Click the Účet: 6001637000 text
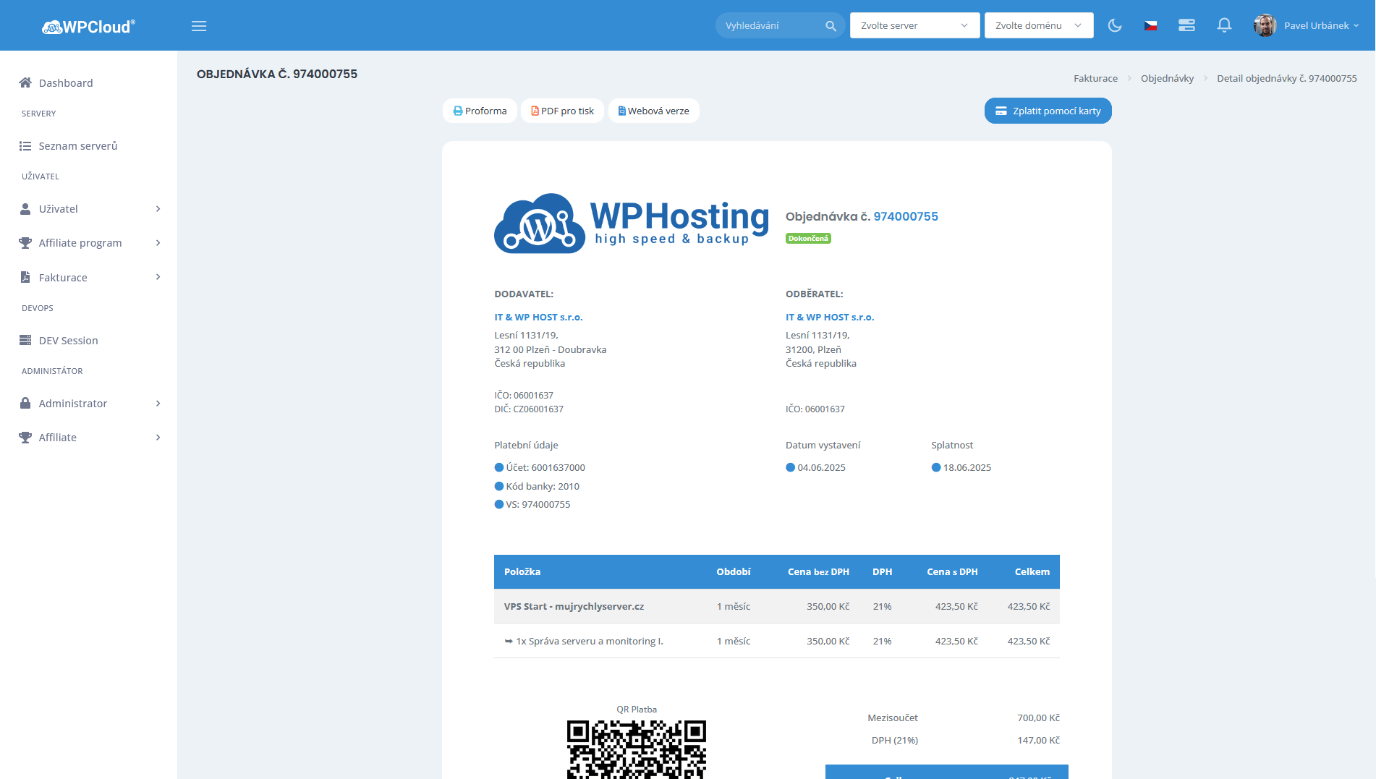This screenshot has height=779, width=1376. point(545,467)
